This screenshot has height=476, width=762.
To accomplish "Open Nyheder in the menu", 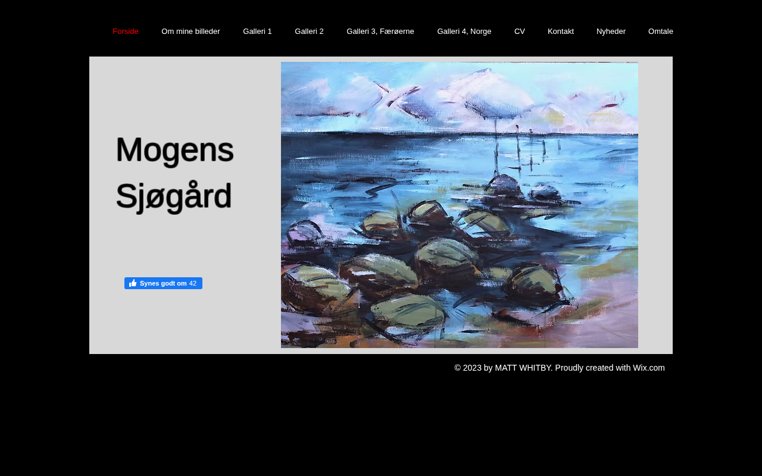I will point(611,32).
